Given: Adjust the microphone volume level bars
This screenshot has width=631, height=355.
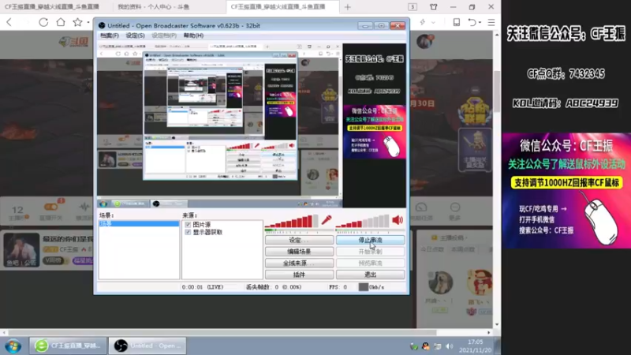Looking at the screenshot, I should click(x=291, y=222).
